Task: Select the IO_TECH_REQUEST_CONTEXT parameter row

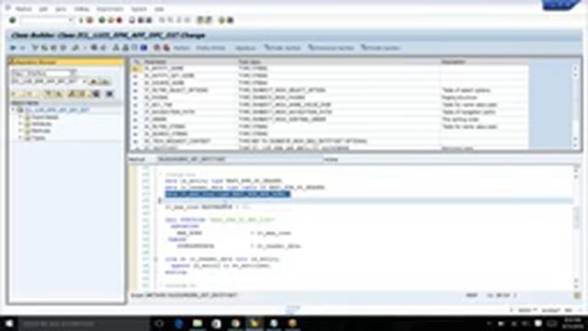Action: pos(330,141)
